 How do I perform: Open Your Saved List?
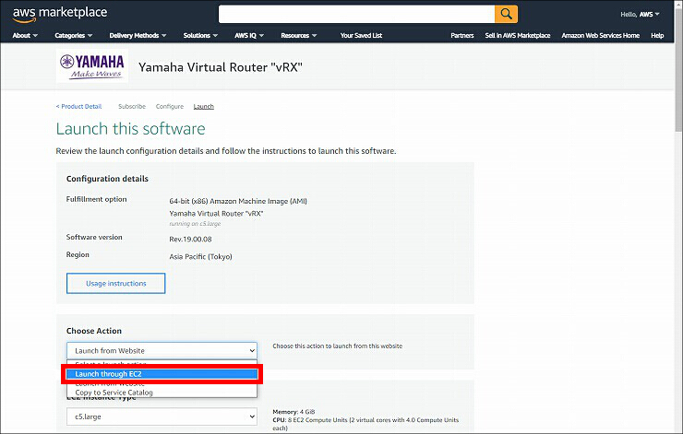pyautogui.click(x=361, y=36)
